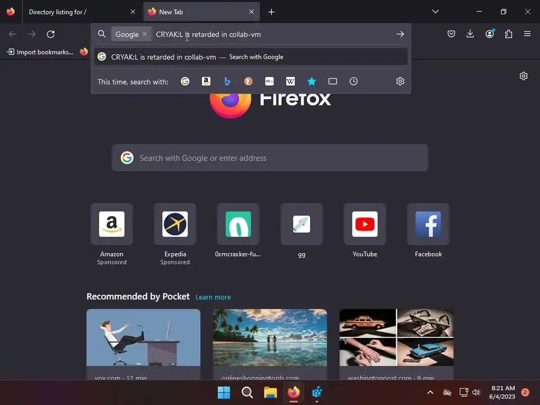Personalize new tab with gear icon
This screenshot has height=405, width=540.
[524, 76]
